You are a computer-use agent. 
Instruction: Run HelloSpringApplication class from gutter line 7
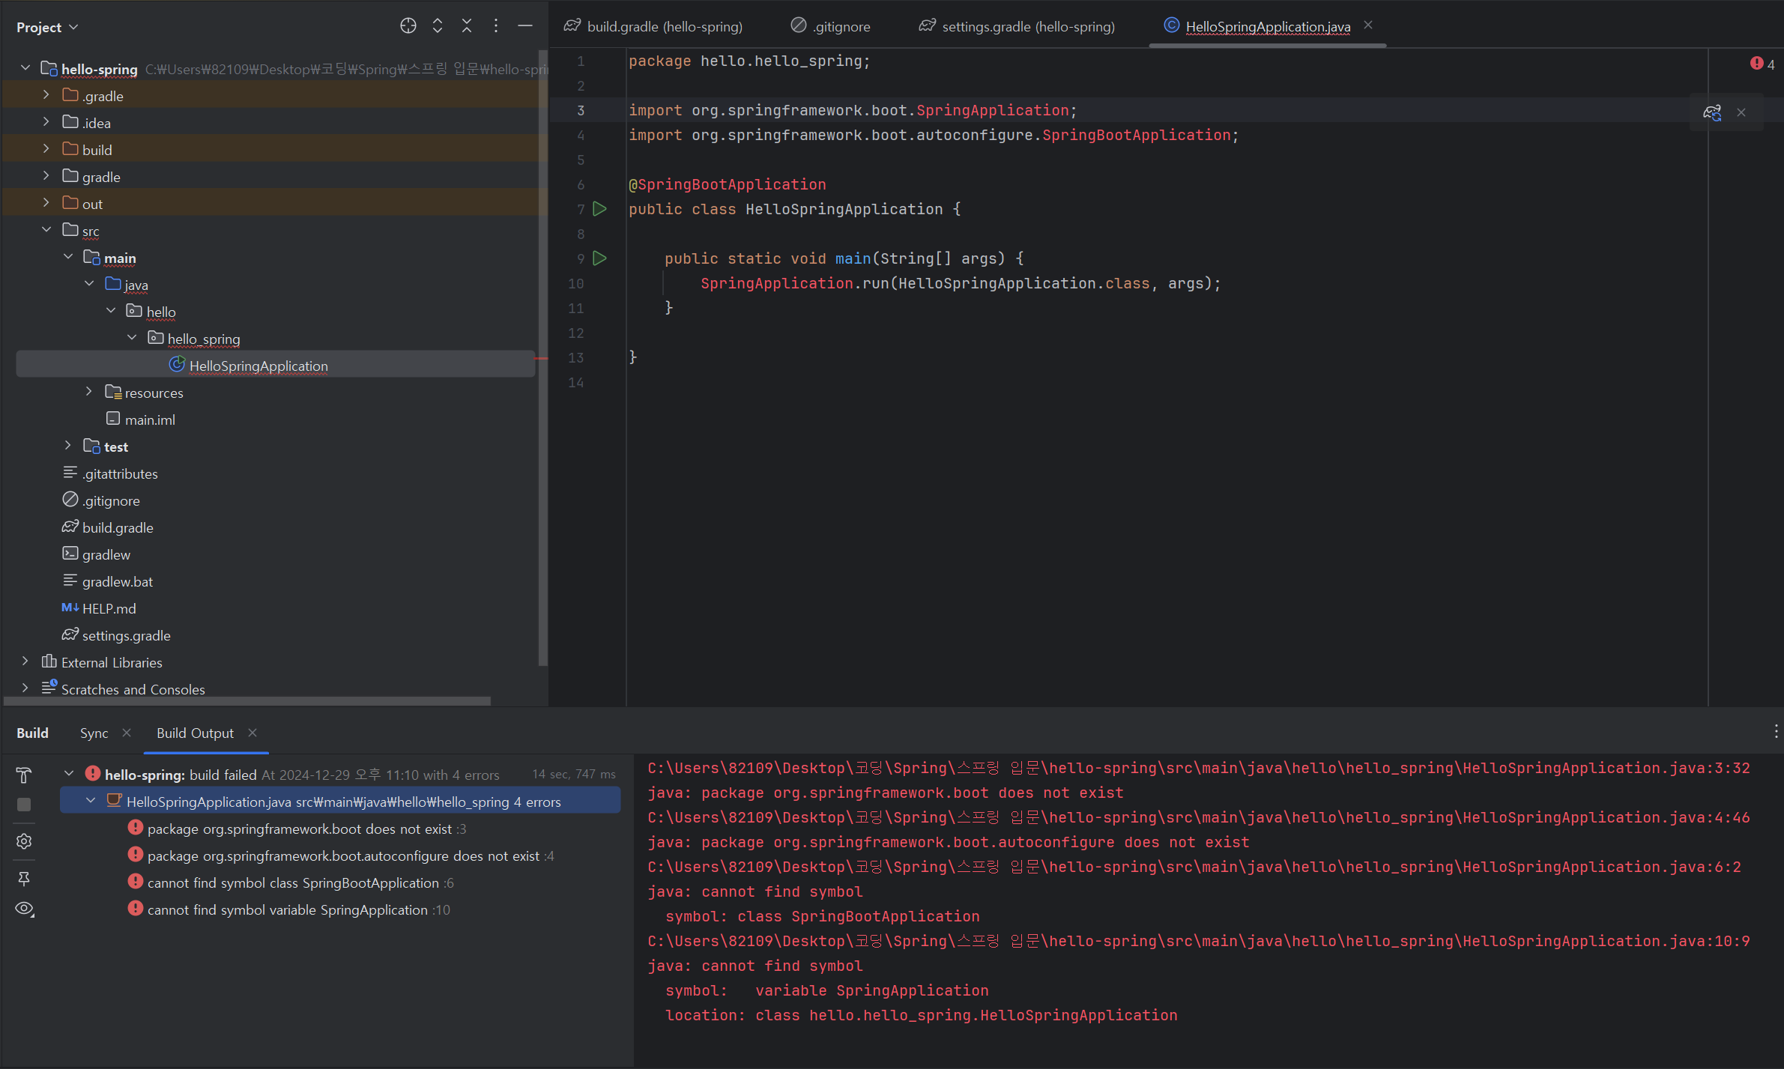[x=599, y=209]
